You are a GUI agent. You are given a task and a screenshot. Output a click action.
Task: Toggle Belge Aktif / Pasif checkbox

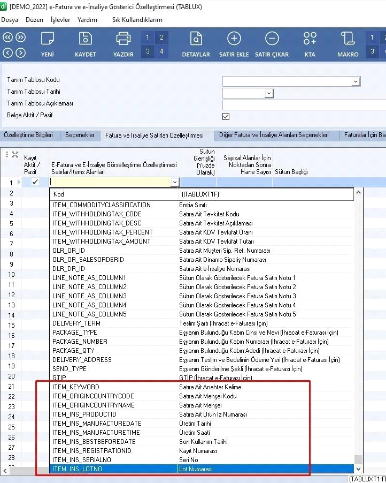click(x=226, y=116)
